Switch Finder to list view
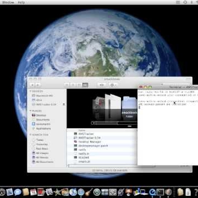 click(x=73, y=85)
